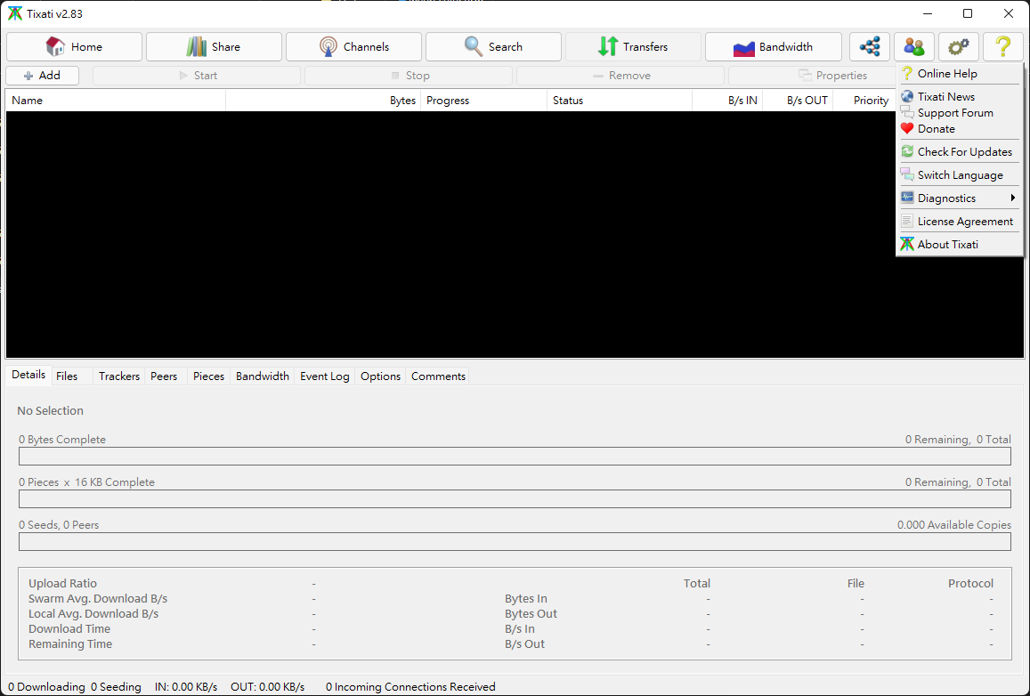Click the Upload Ratio label
This screenshot has height=696, width=1030.
62,584
